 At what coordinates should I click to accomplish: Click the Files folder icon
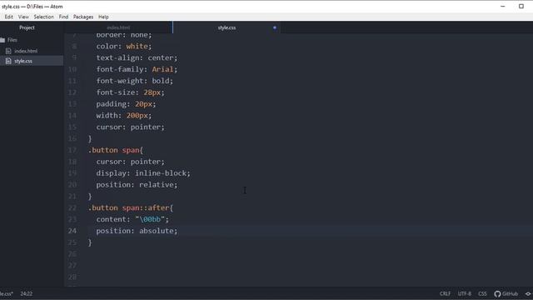(2, 40)
